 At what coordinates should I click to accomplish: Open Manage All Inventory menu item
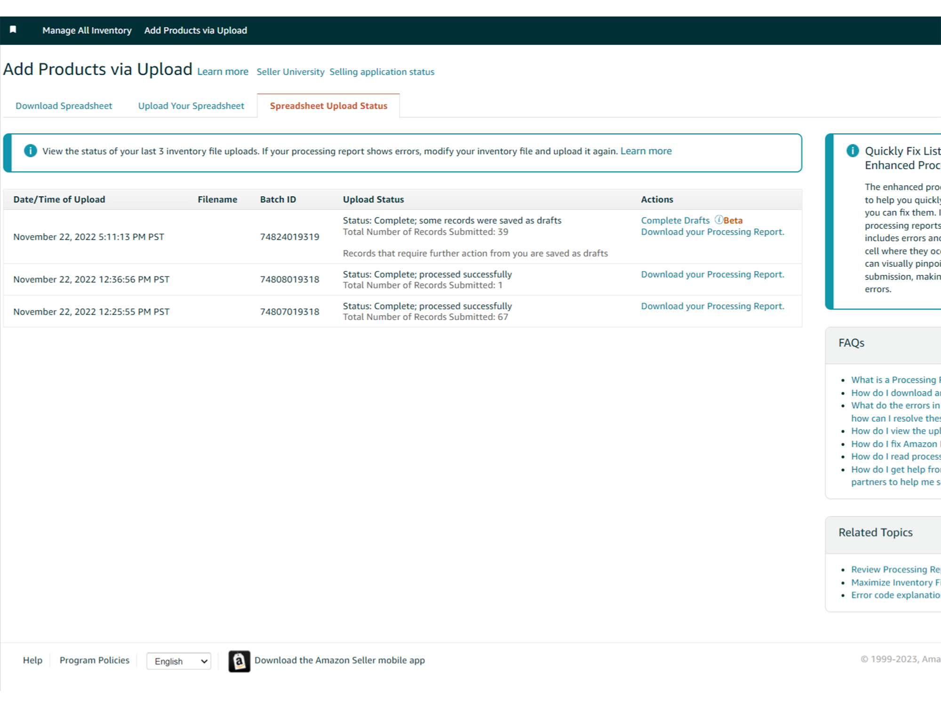pyautogui.click(x=87, y=30)
